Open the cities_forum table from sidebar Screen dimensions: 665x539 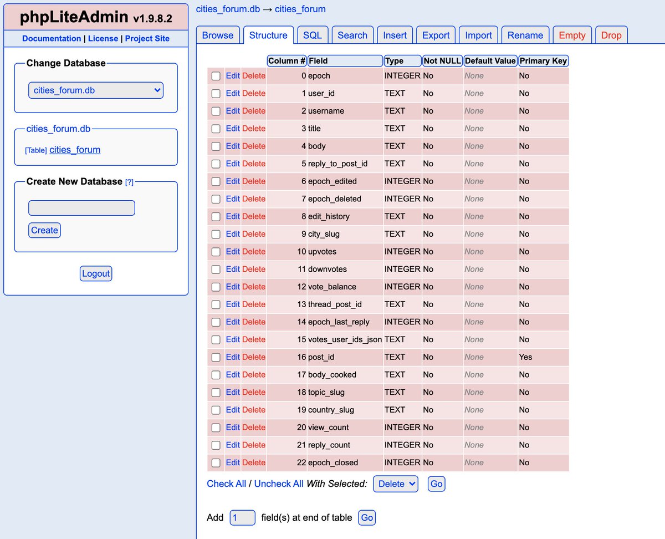(x=74, y=150)
